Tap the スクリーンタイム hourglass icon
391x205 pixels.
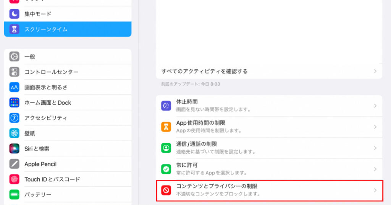pyautogui.click(x=14, y=29)
